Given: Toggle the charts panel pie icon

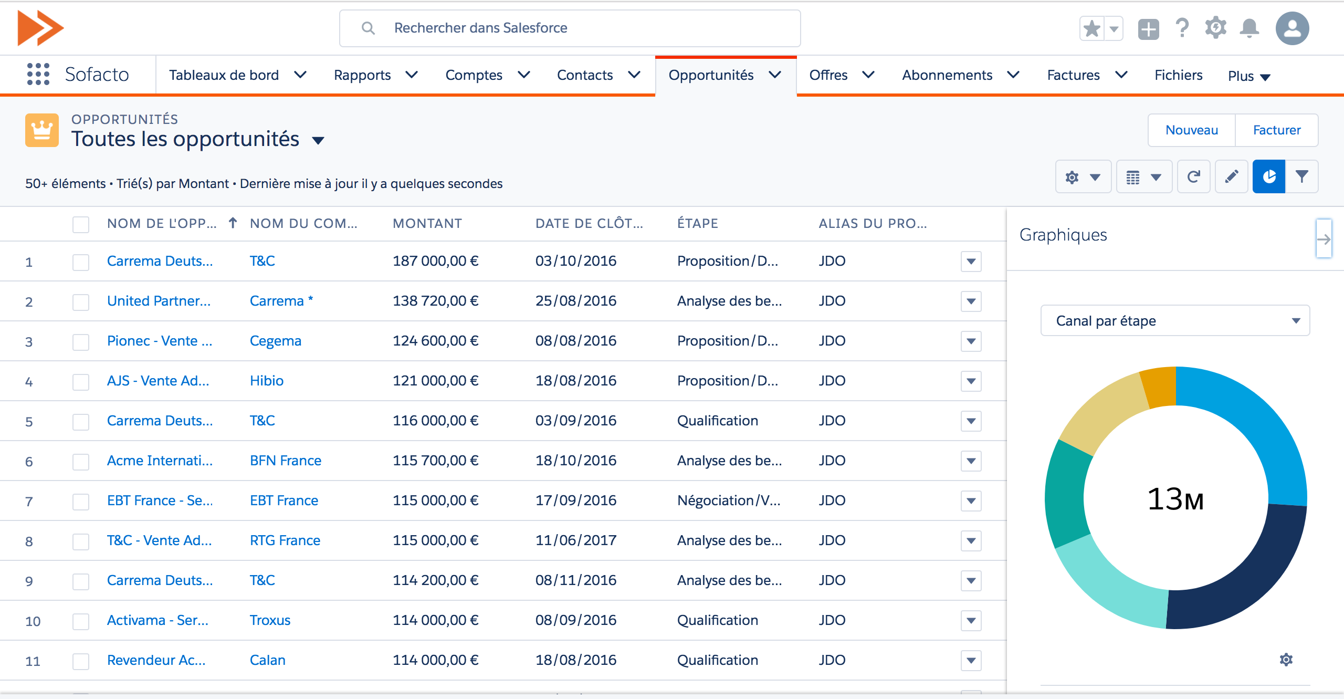Looking at the screenshot, I should [1269, 177].
